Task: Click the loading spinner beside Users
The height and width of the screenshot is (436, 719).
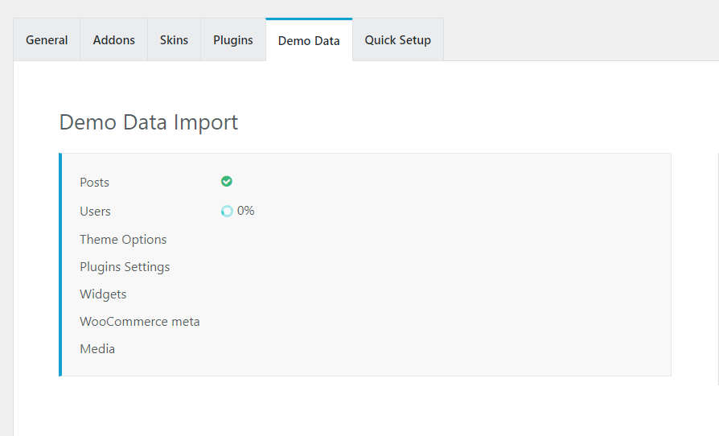Action: [227, 211]
